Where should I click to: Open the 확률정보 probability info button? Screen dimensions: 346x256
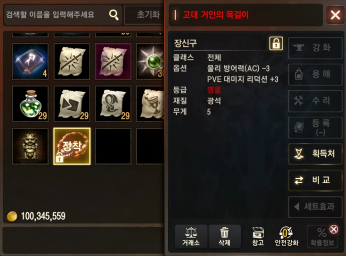322,237
